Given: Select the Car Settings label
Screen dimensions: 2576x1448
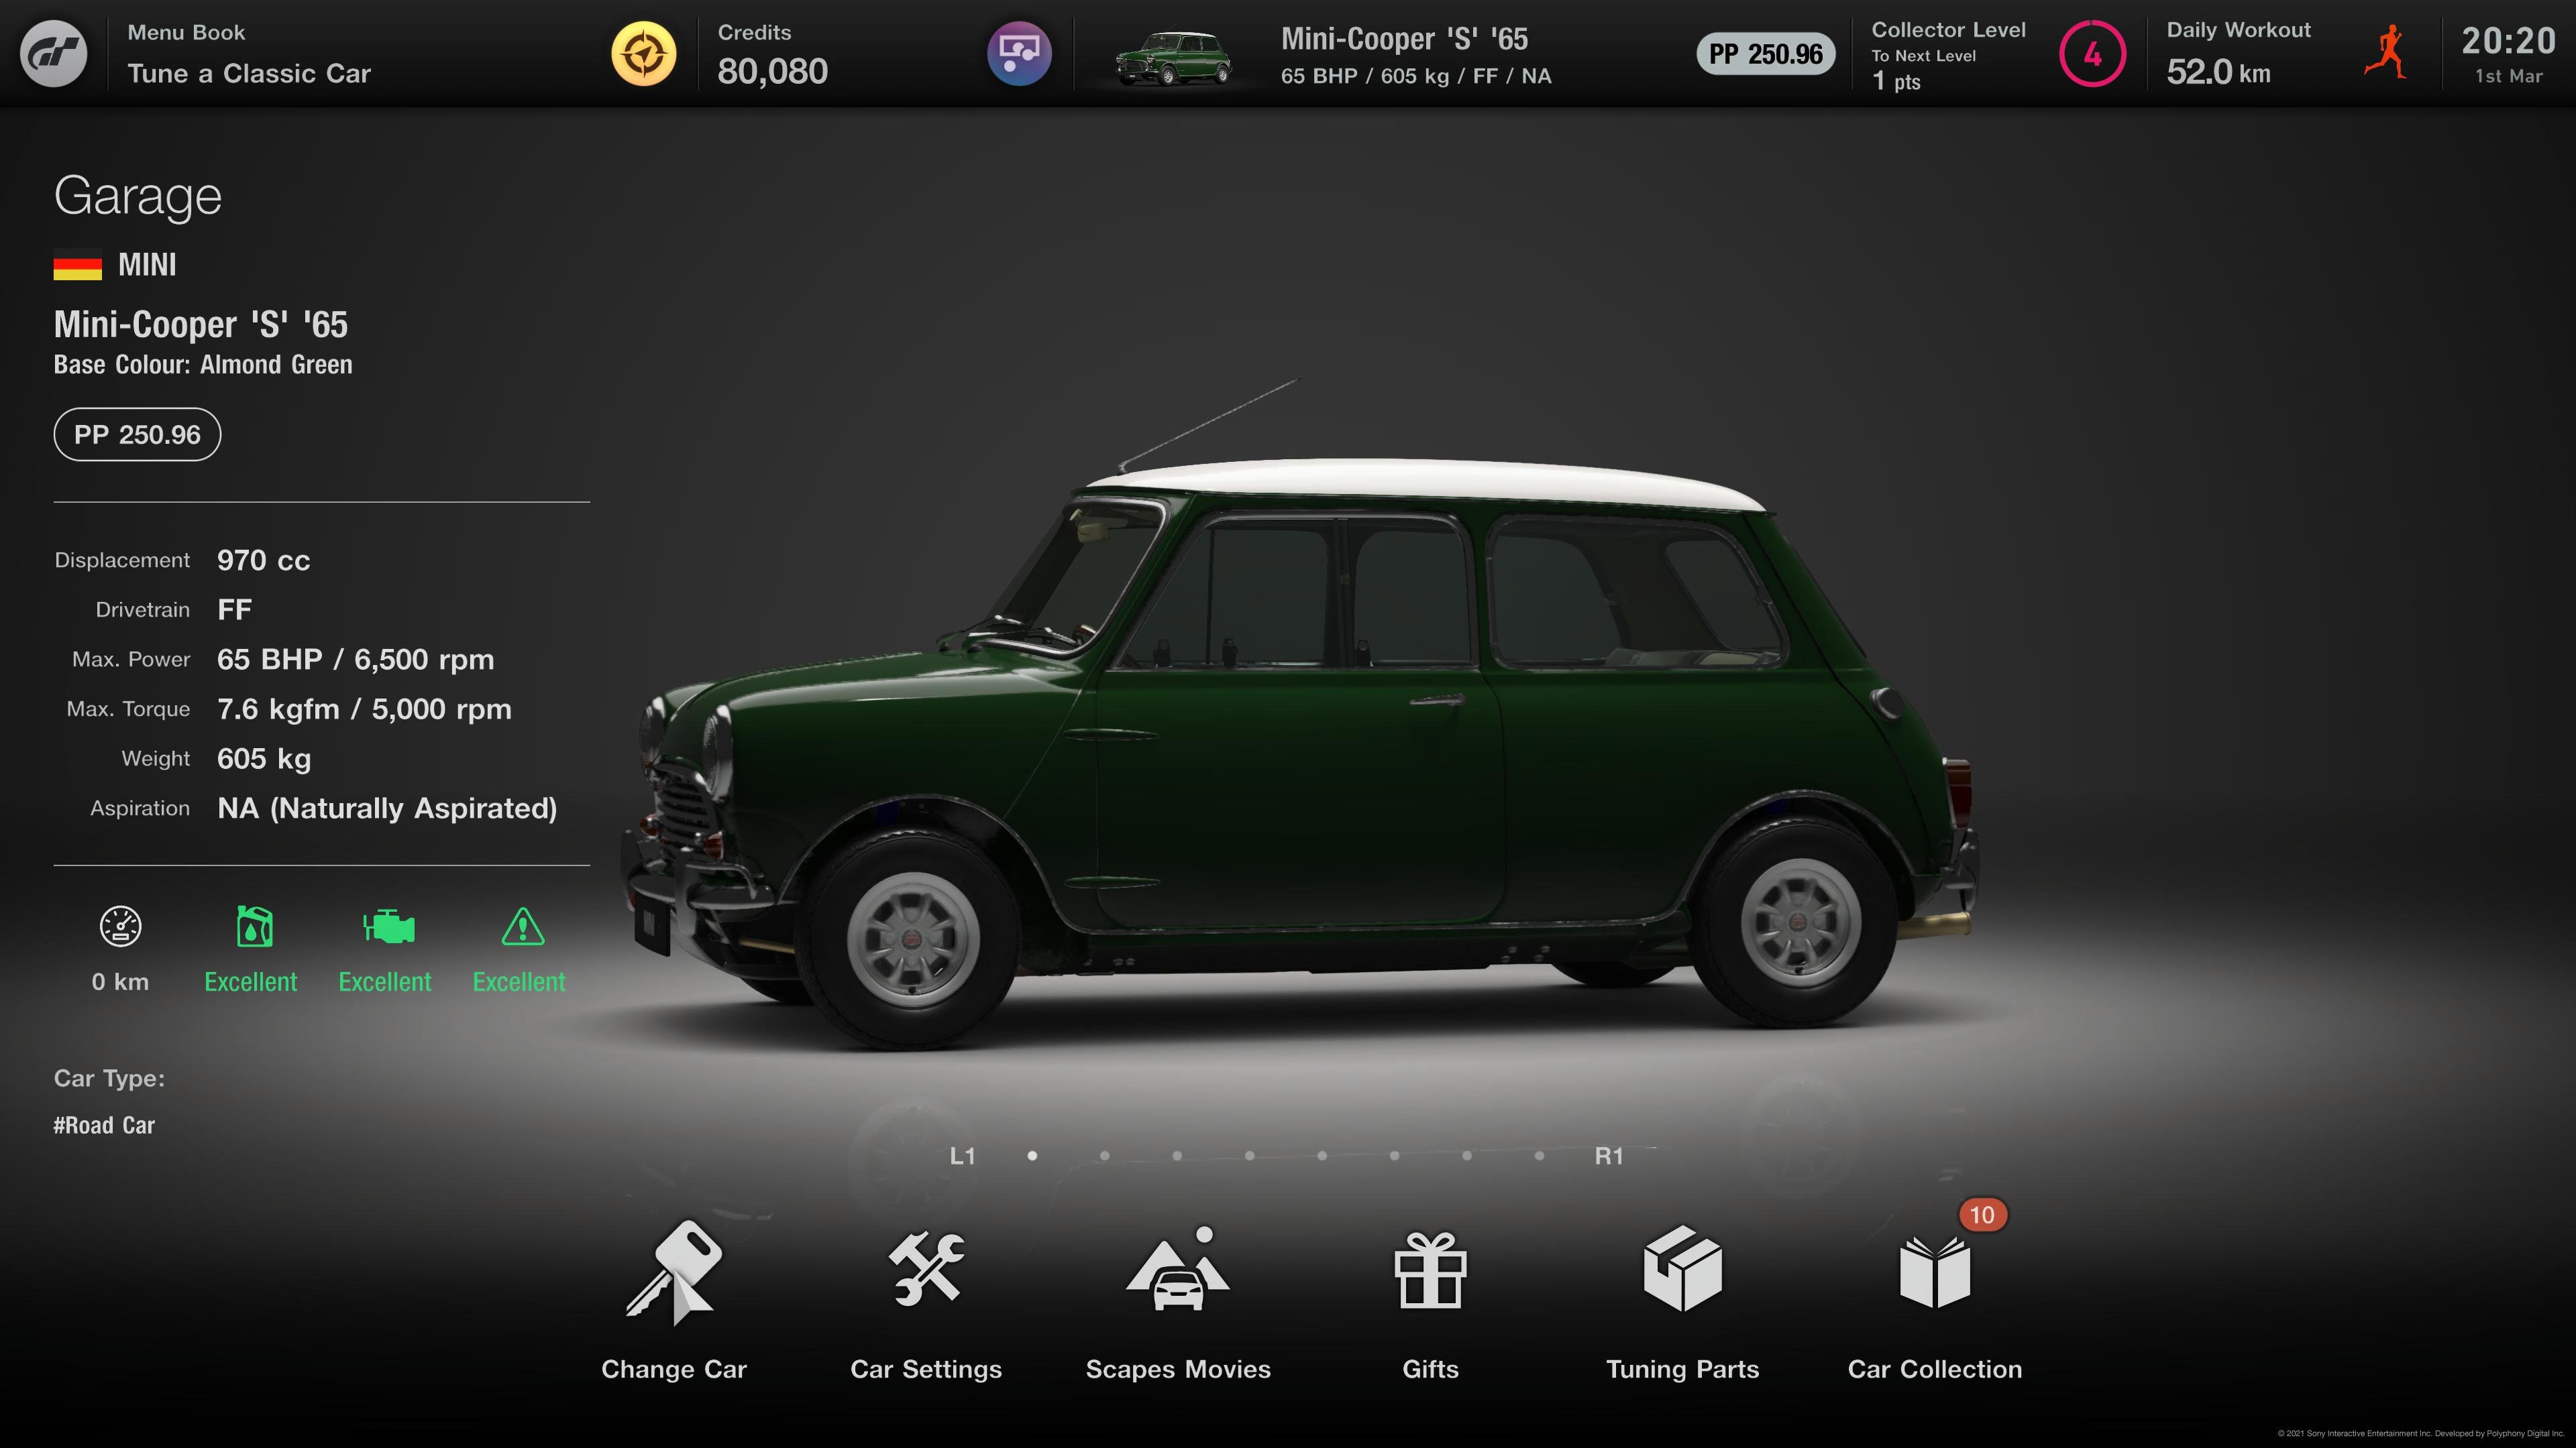Looking at the screenshot, I should tap(926, 1369).
